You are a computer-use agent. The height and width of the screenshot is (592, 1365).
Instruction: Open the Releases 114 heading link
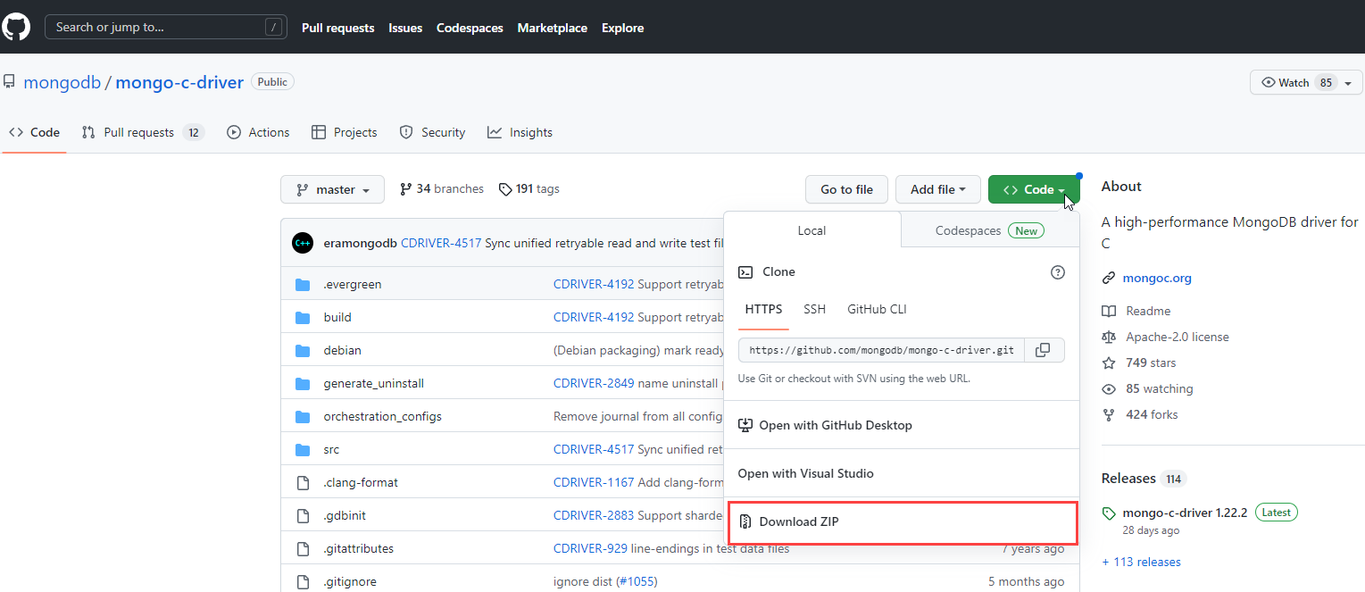click(x=1143, y=479)
